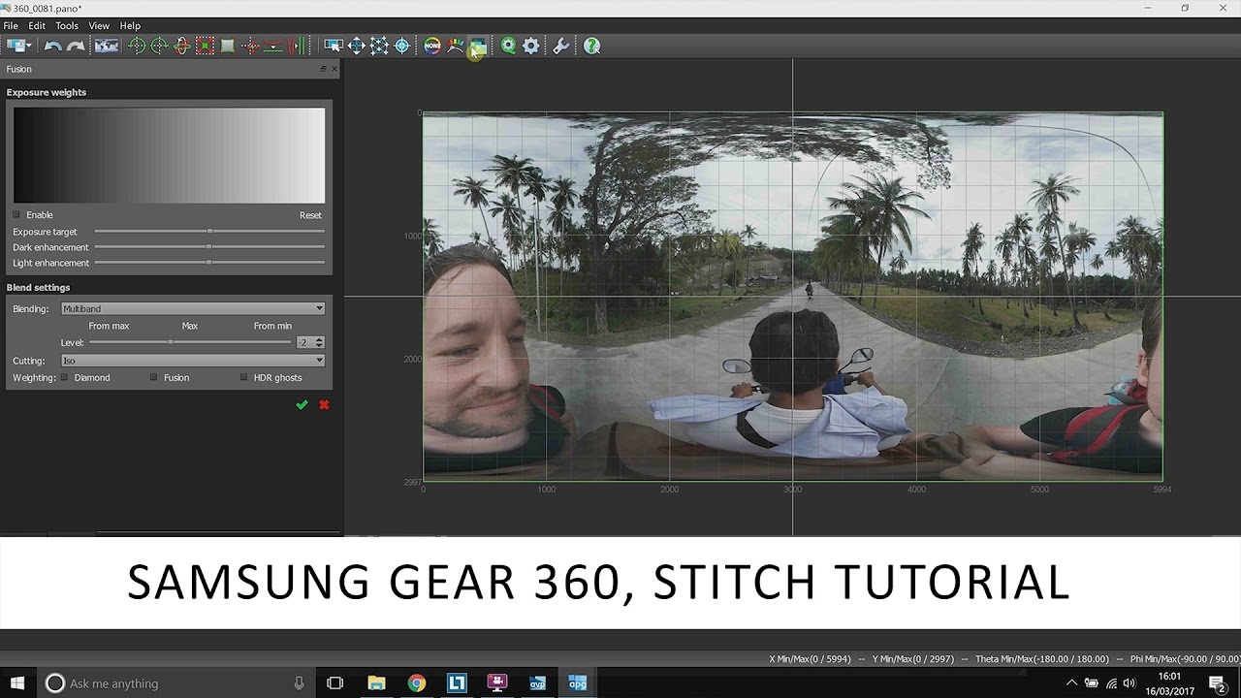This screenshot has height=698, width=1241.
Task: Click the green magnifier preview icon
Action: pos(508,46)
